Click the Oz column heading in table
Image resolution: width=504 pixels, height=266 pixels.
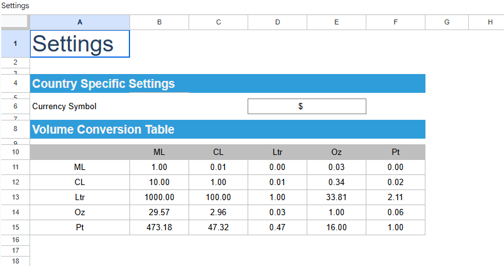point(336,152)
